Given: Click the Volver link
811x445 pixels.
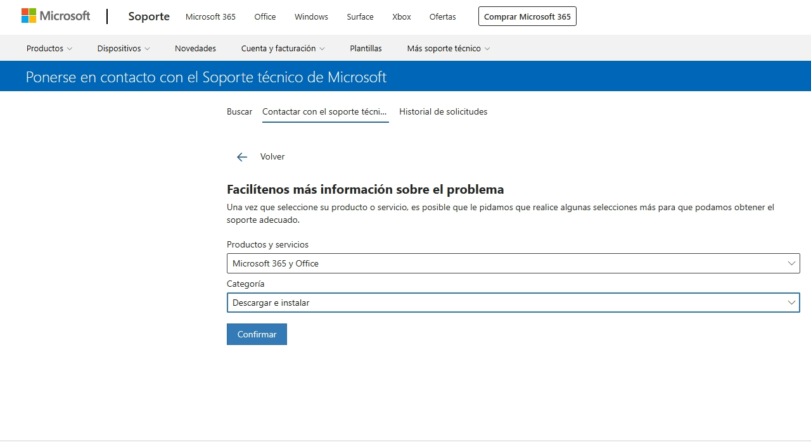Looking at the screenshot, I should pos(272,156).
